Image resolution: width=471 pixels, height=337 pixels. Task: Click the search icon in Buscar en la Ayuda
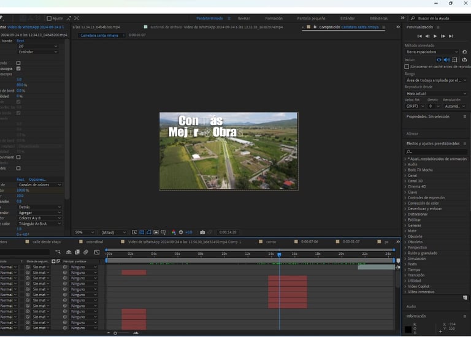coord(412,18)
